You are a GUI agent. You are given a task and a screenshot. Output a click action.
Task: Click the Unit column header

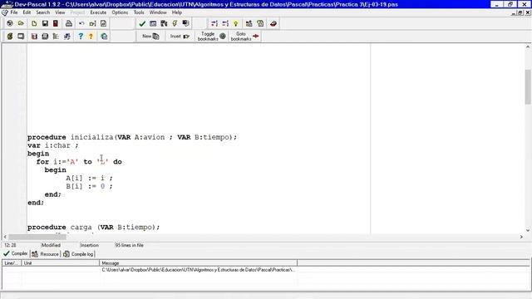coord(61,263)
